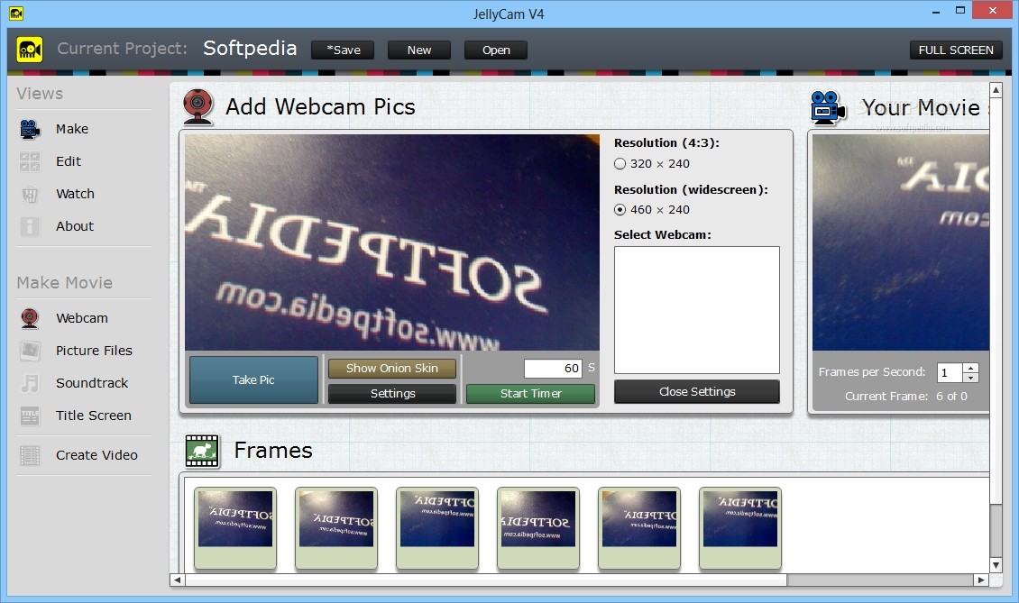This screenshot has width=1019, height=603.
Task: Select 460 x 240 widescreen resolution
Action: [620, 210]
